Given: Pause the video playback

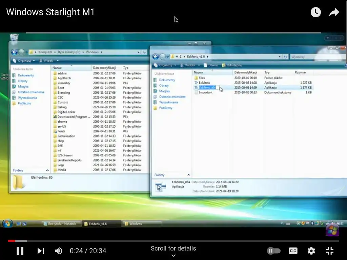Looking at the screenshot, I should [20, 251].
